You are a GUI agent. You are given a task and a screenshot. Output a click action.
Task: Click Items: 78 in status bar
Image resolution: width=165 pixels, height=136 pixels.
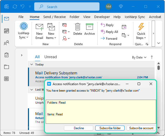[x=9, y=133]
